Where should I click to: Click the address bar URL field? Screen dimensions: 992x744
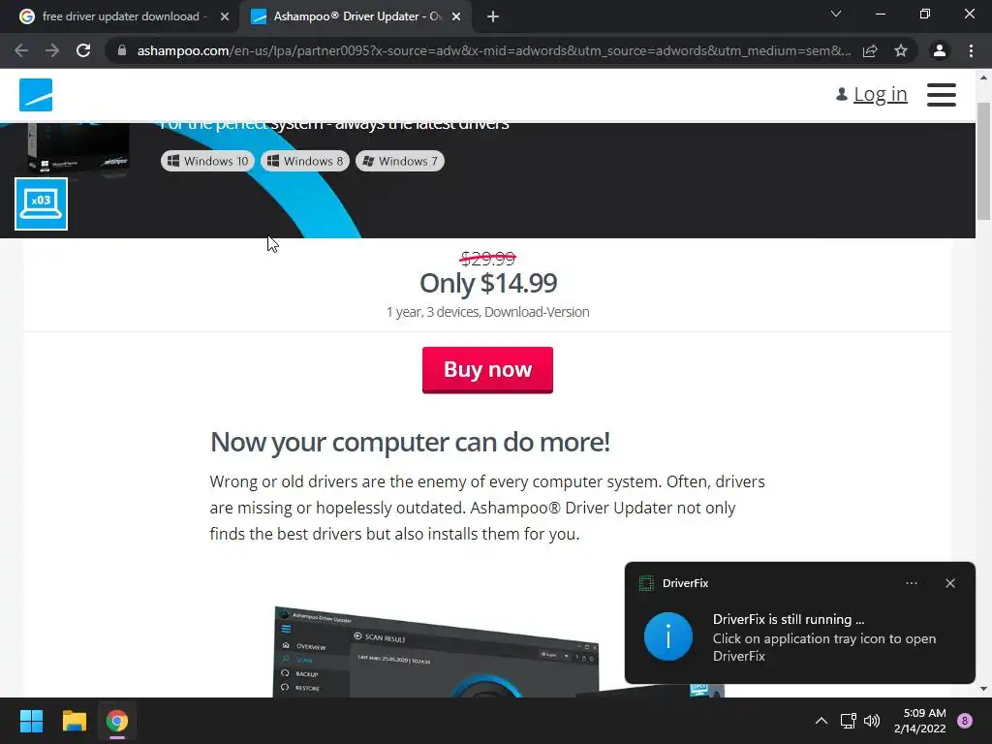(x=493, y=50)
